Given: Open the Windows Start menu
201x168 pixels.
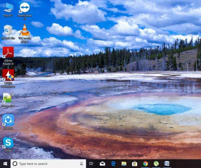Looking at the screenshot, I should 5,164.
